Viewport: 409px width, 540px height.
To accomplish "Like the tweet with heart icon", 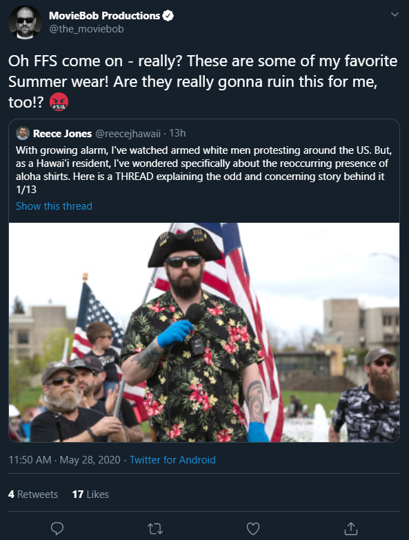I will click(x=253, y=529).
